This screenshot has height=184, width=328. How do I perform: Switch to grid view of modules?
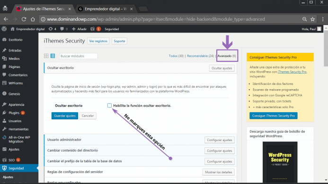tap(46, 56)
